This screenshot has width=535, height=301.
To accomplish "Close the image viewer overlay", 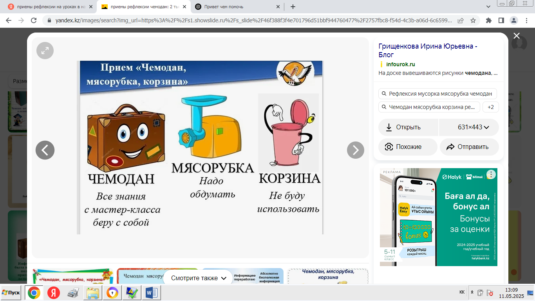I will tap(517, 36).
